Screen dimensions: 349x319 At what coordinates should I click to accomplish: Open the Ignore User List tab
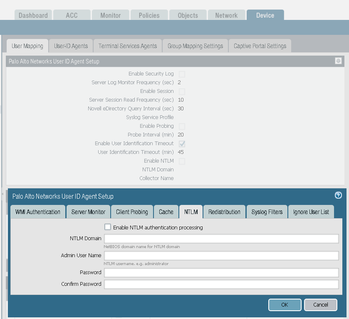pyautogui.click(x=311, y=212)
